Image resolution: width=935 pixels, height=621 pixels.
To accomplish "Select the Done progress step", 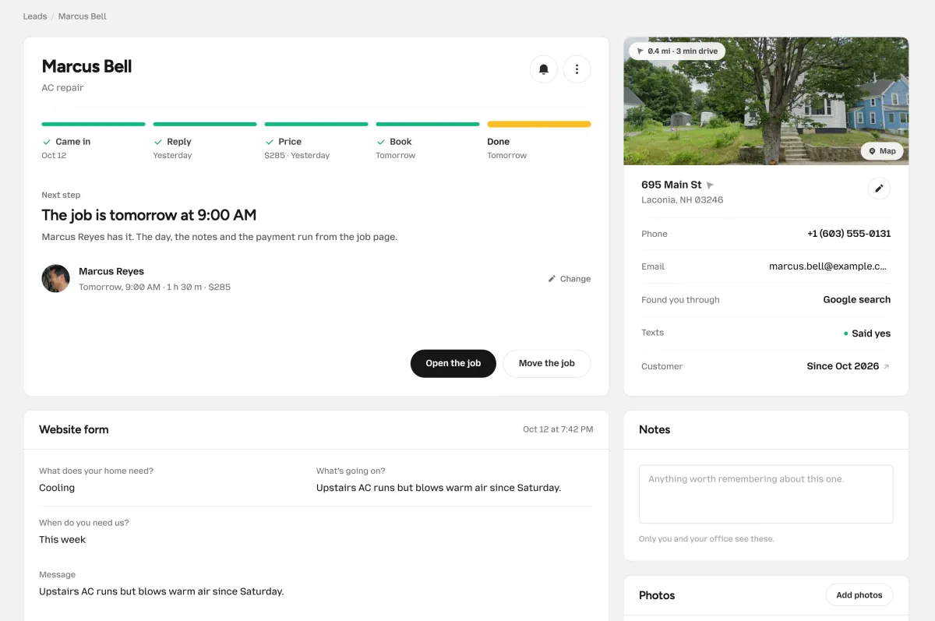I will click(539, 141).
